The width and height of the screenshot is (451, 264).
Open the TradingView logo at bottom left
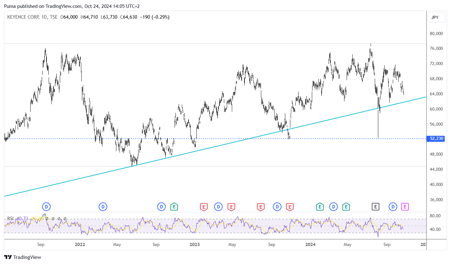coord(22,257)
